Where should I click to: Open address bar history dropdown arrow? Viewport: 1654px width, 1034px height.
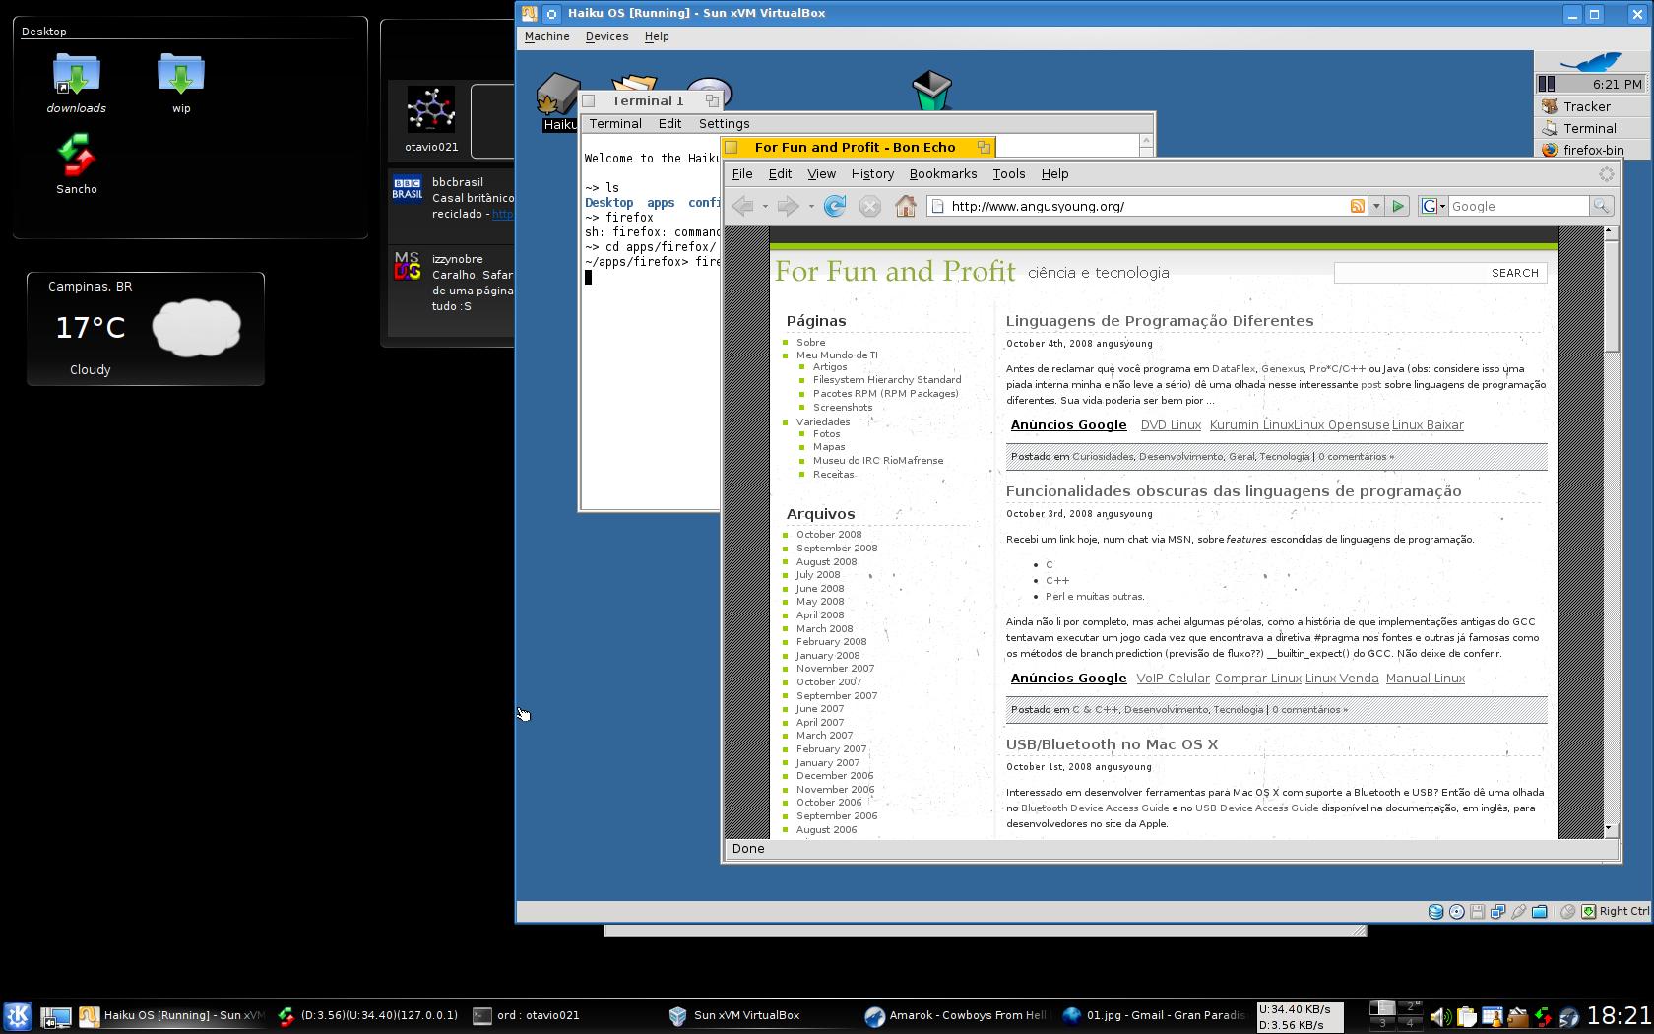[1376, 206]
